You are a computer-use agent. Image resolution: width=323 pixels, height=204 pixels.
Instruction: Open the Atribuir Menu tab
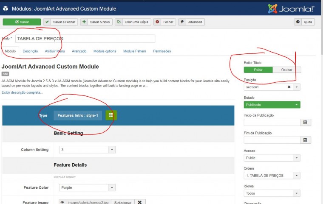tap(55, 51)
